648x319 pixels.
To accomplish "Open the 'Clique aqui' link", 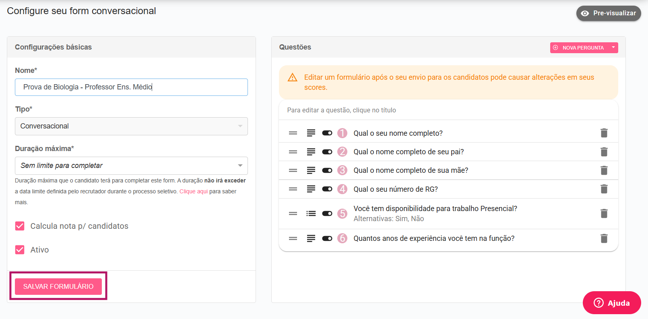I will pyautogui.click(x=193, y=191).
